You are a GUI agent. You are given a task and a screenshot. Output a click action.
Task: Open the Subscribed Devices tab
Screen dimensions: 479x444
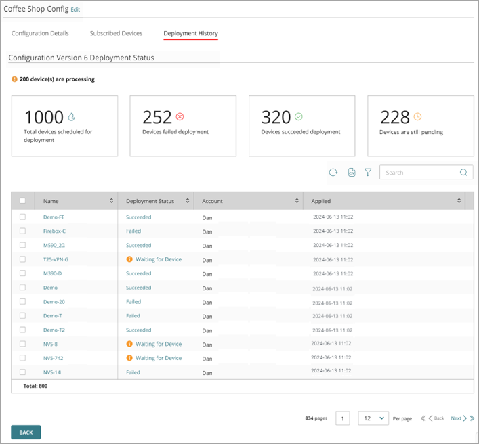pos(116,33)
